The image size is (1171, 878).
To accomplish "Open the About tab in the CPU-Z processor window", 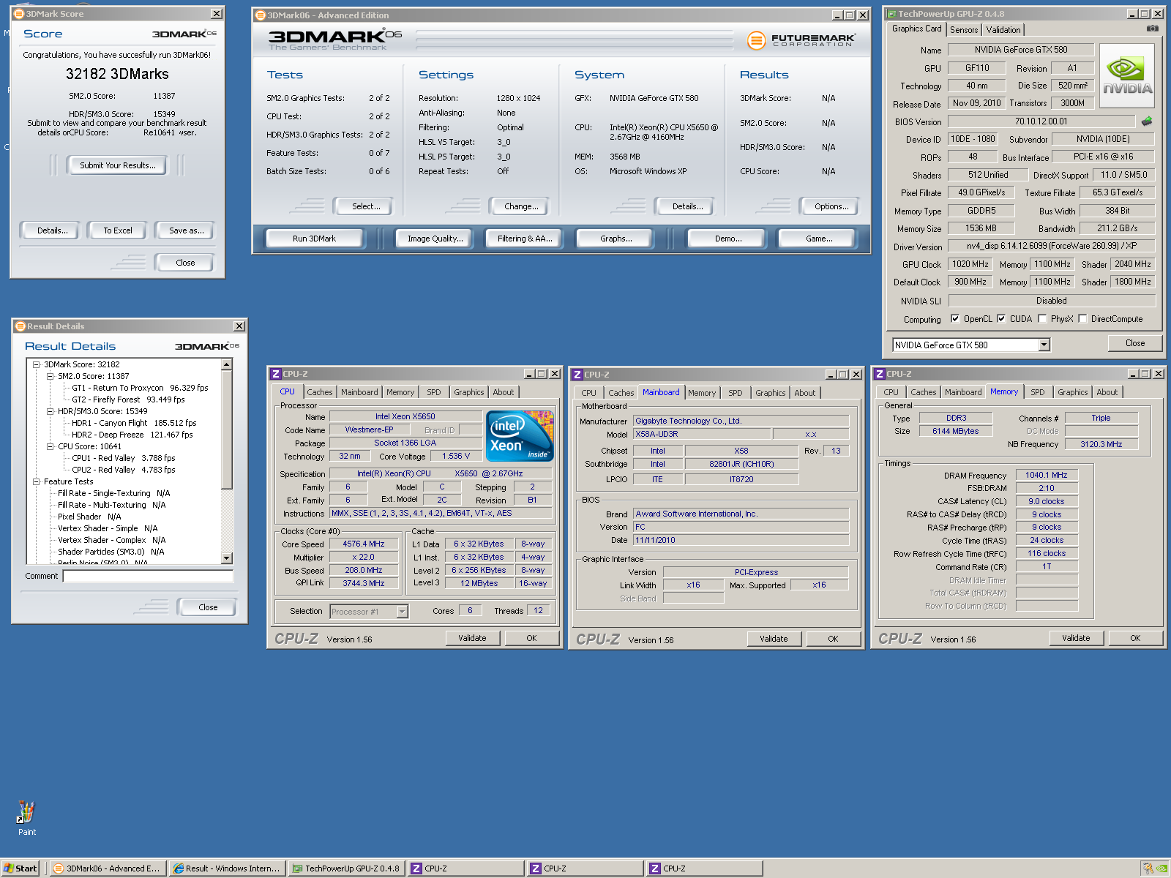I will (503, 392).
